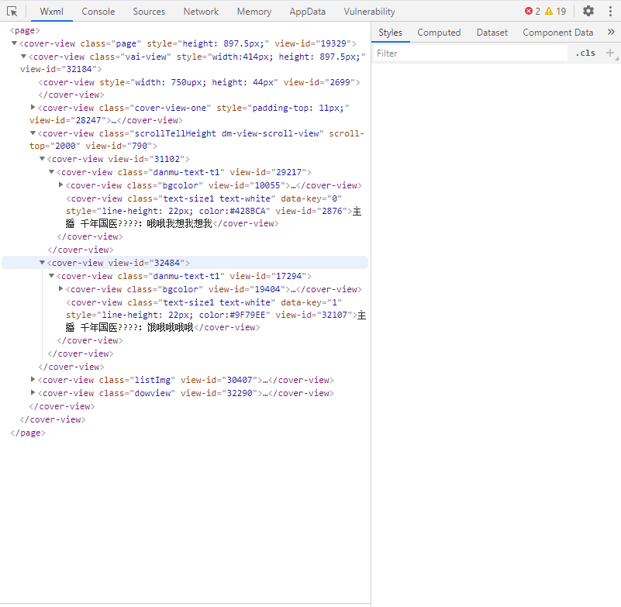
Task: Select the Styles side tab
Action: tap(390, 33)
